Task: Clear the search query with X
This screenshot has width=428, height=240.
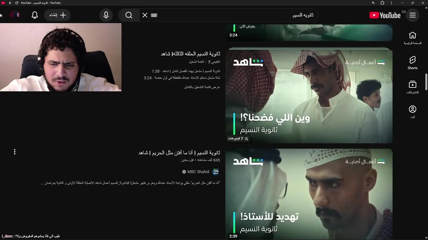Action: coord(145,15)
